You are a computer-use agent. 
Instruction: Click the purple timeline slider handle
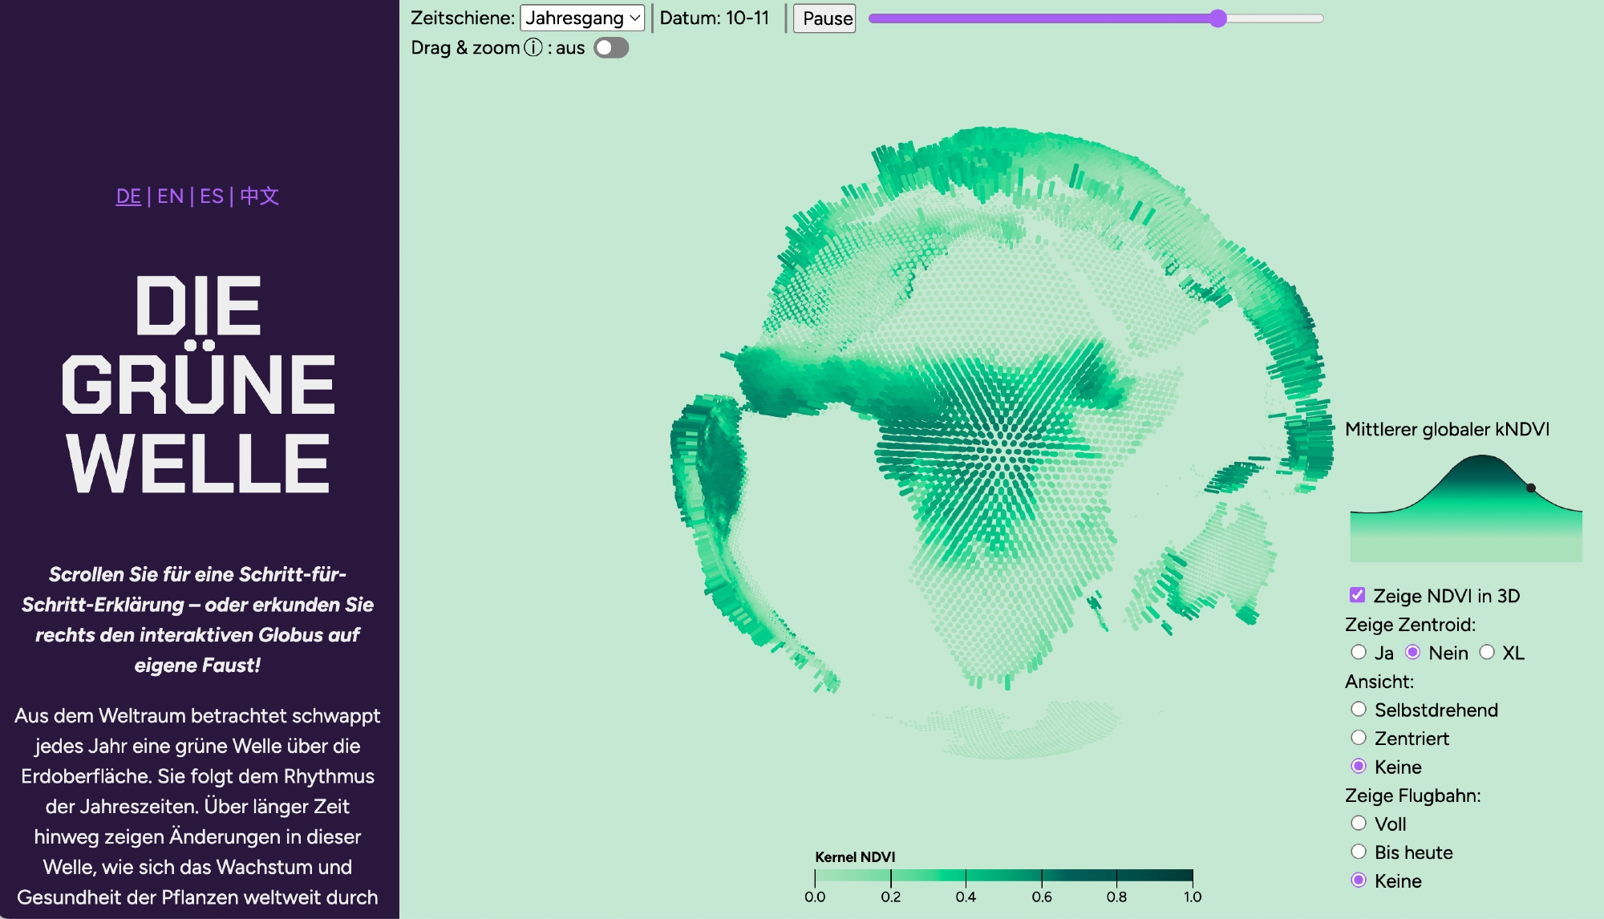pos(1217,18)
